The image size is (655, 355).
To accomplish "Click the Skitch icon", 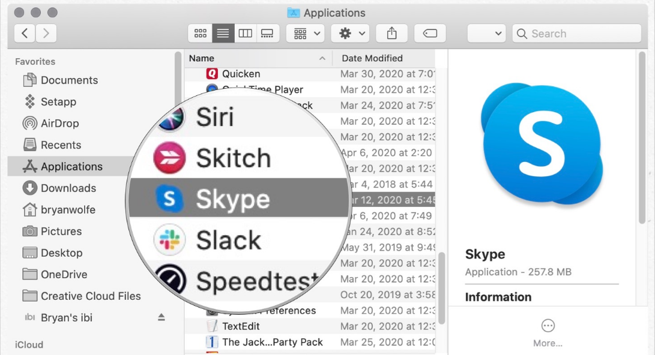I will (x=169, y=158).
